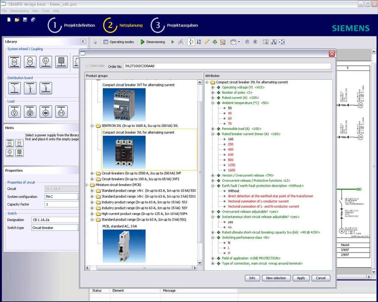The image size is (378, 302).
Task: Collapse the Miniature circuit-breakers (MCB) node
Action: (x=86, y=185)
